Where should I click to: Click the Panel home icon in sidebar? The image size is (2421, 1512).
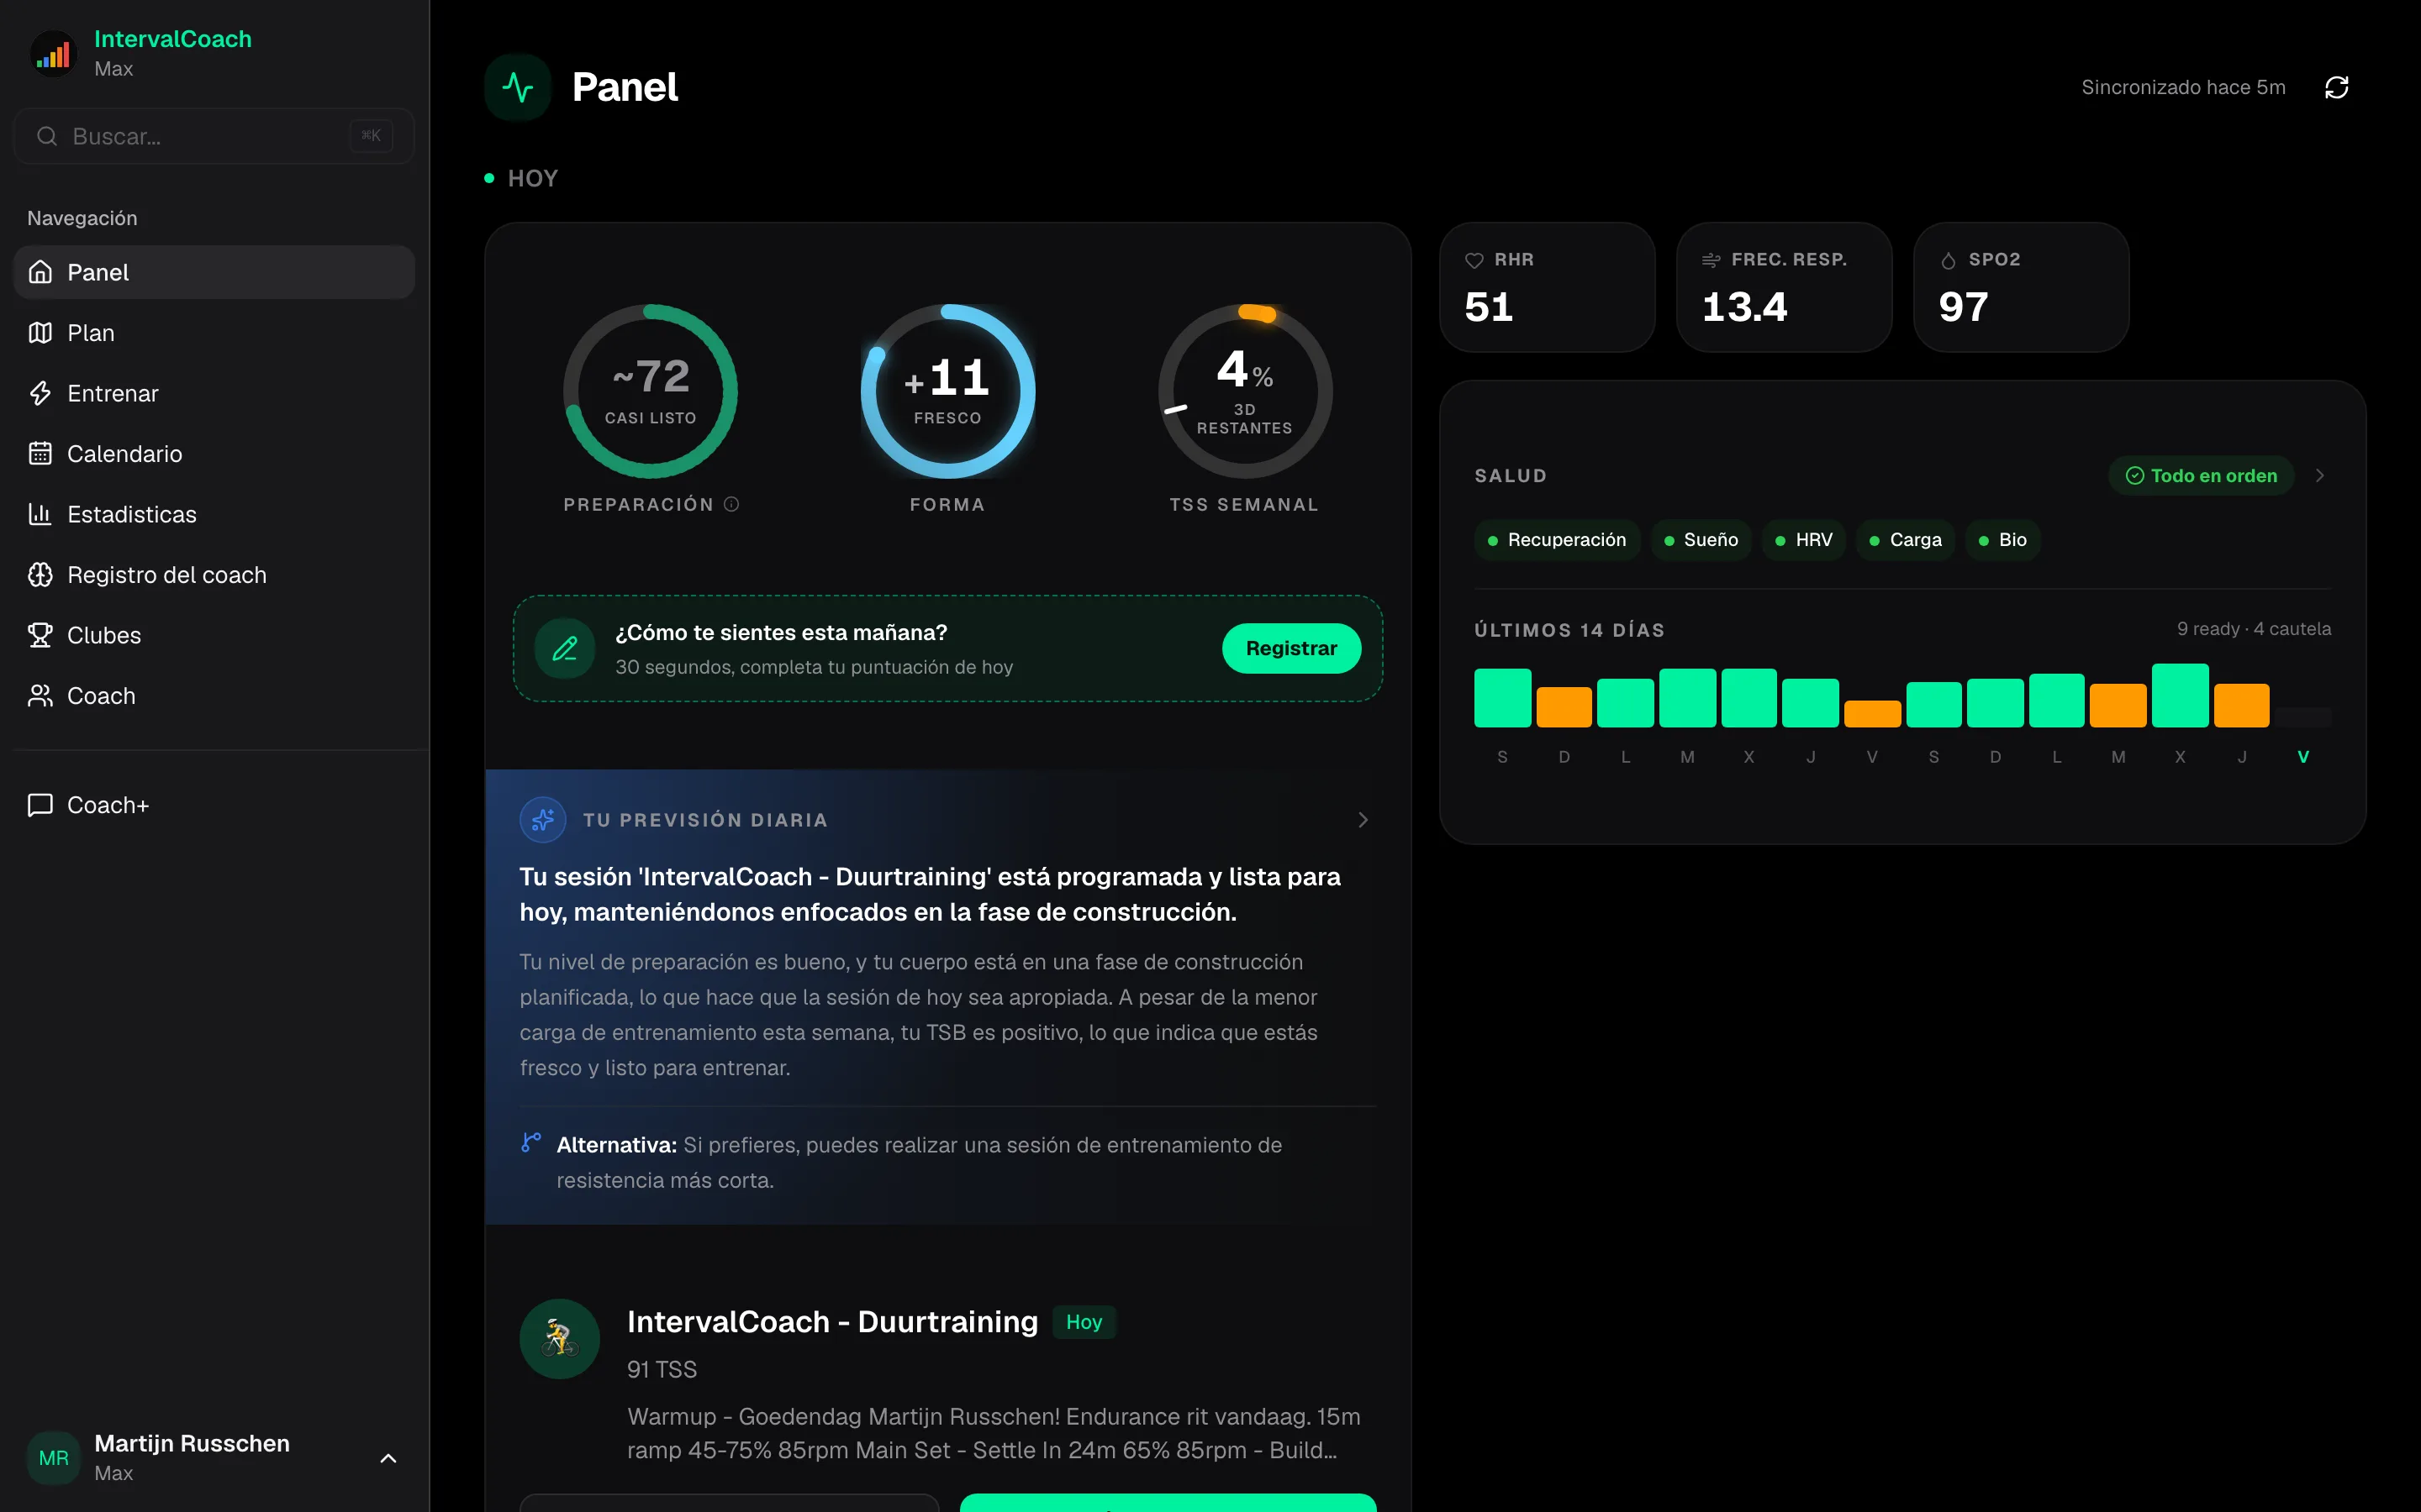point(40,272)
